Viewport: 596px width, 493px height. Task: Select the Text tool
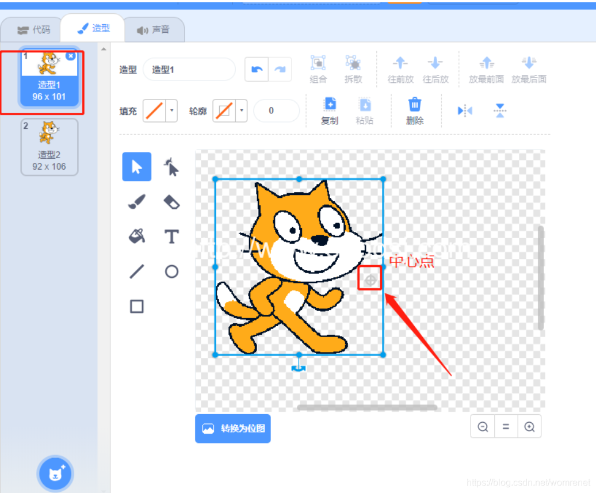point(171,236)
